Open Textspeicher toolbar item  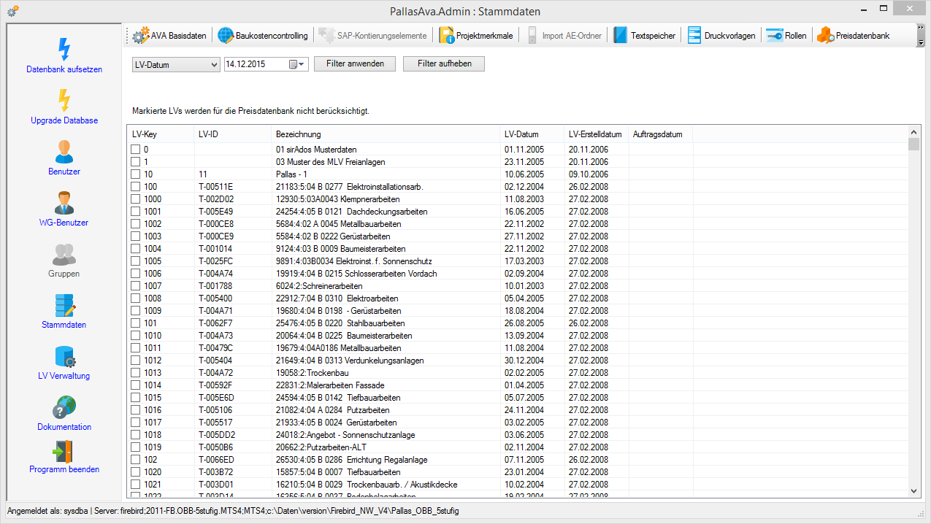click(645, 35)
